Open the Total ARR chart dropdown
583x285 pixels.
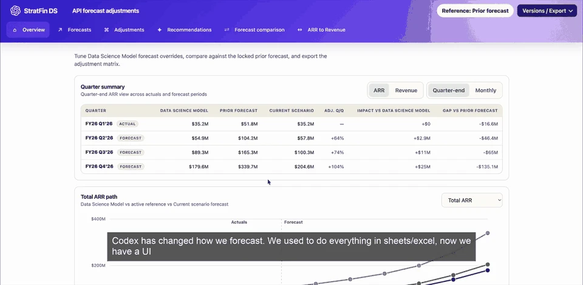472,200
